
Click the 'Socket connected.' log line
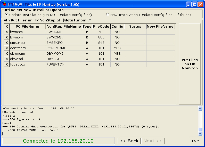click(x=18, y=112)
